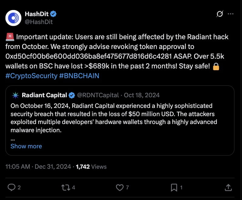Open the @RDNTCapital handle link
This screenshot has height=200, width=242.
tap(98, 95)
